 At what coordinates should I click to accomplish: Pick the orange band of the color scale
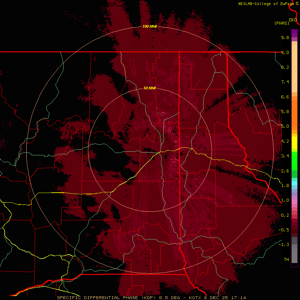tap(294, 115)
